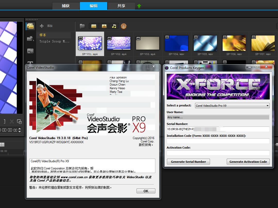The height and width of the screenshot is (208, 278).
Task: Click the Keygen window title bar icon
Action: tap(167, 68)
